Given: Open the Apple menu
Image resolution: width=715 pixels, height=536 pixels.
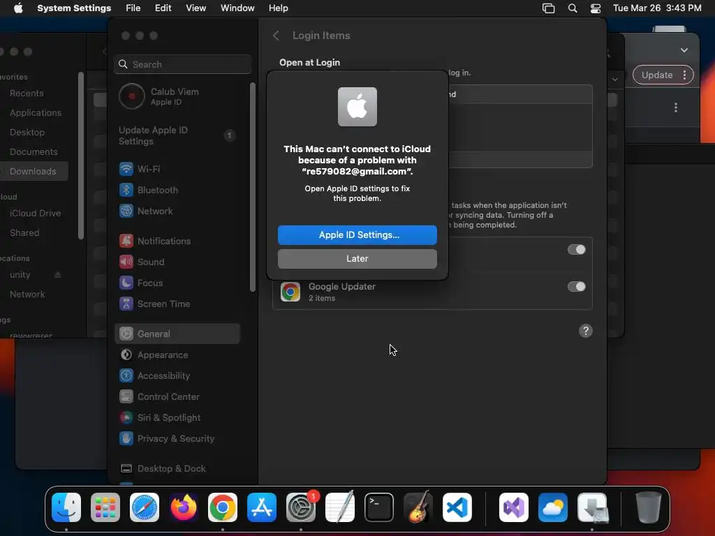Looking at the screenshot, I should [18, 8].
